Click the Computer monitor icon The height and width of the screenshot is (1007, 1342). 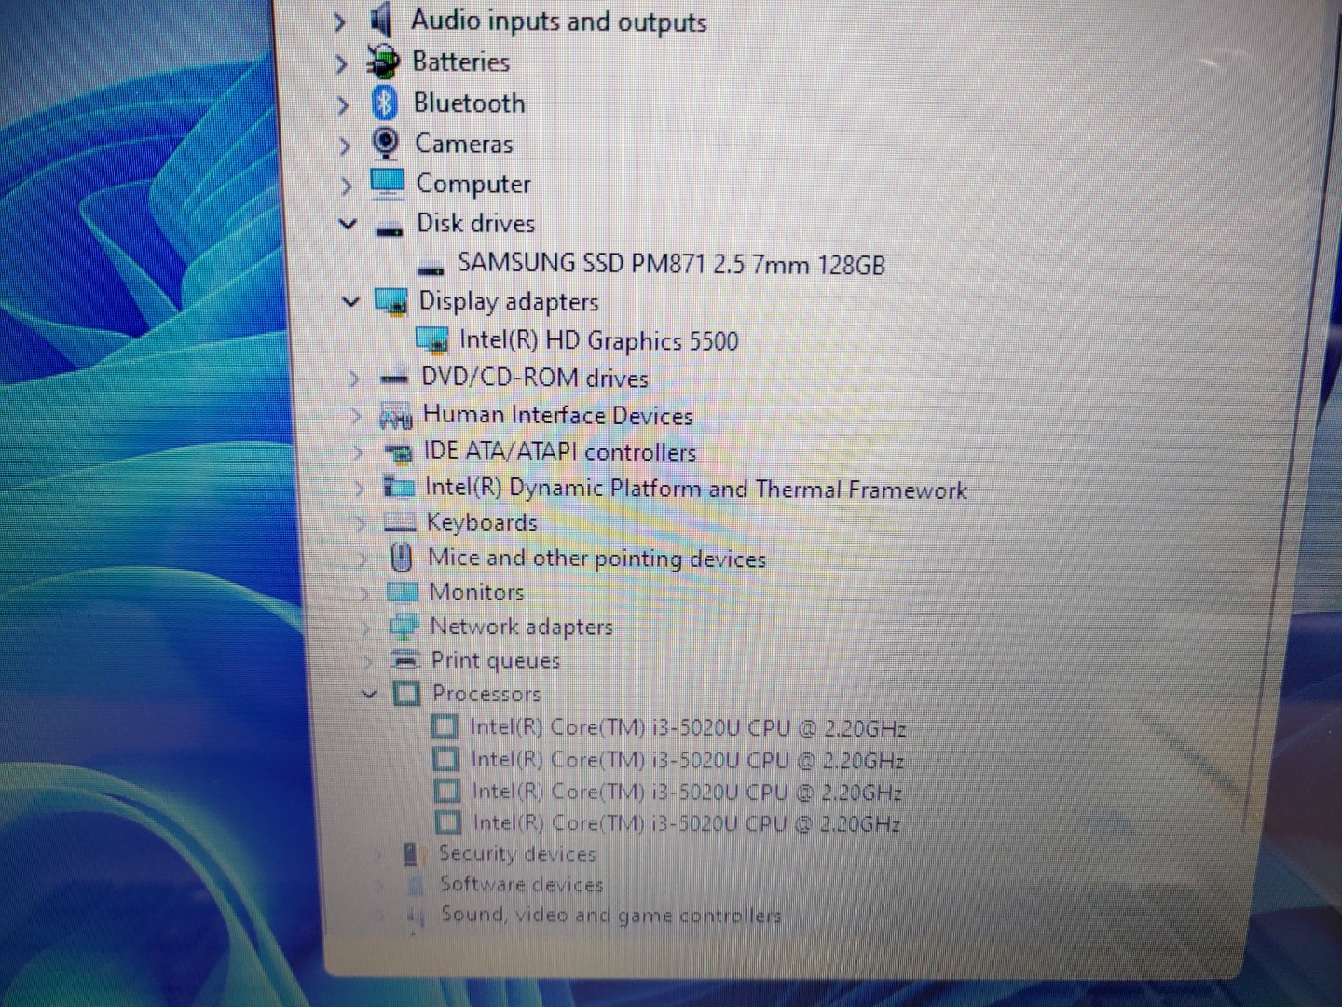[x=387, y=183]
